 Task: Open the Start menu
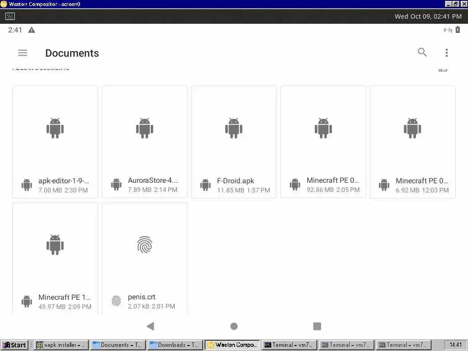point(14,345)
